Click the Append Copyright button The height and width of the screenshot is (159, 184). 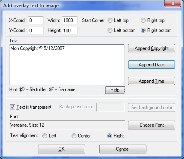point(152,48)
